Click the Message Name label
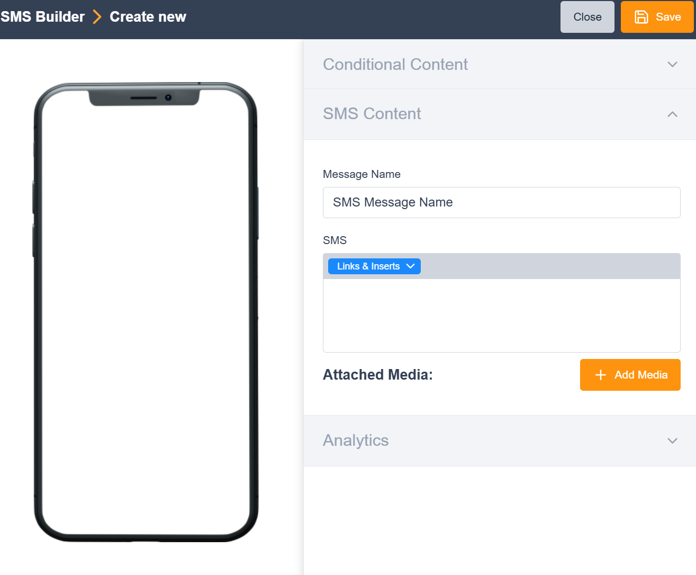Screen dimensions: 696x575 click(361, 174)
